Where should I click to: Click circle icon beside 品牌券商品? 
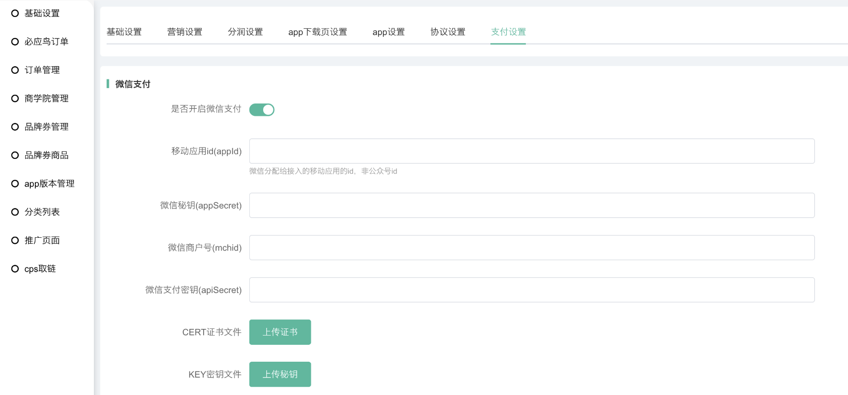15,155
